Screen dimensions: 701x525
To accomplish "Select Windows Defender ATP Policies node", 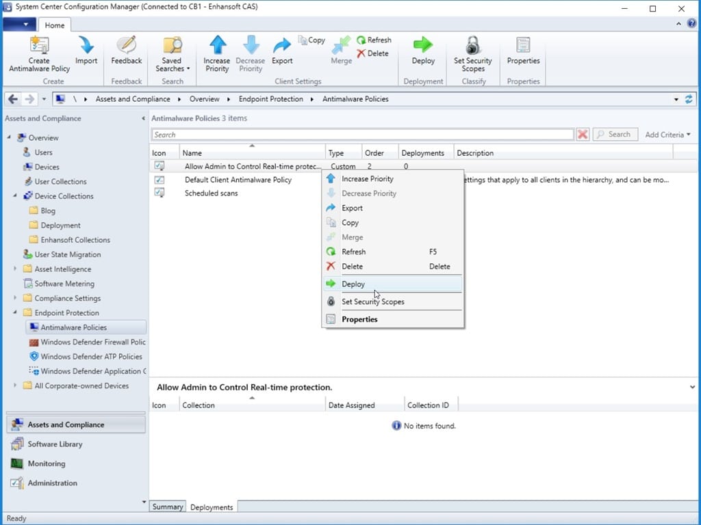I will pyautogui.click(x=86, y=357).
